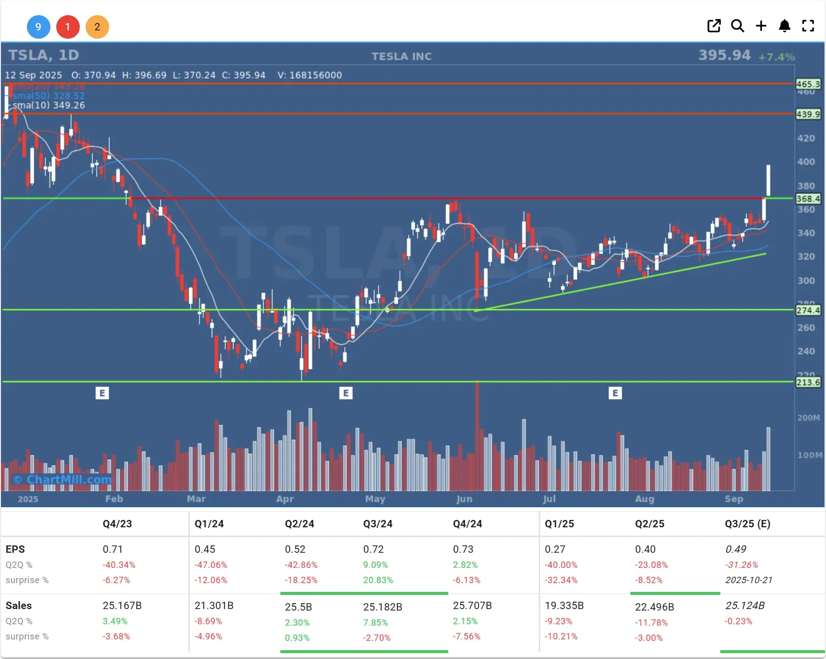Image resolution: width=826 pixels, height=659 pixels.
Task: Click the 200M volume axis label
Action: pos(808,418)
